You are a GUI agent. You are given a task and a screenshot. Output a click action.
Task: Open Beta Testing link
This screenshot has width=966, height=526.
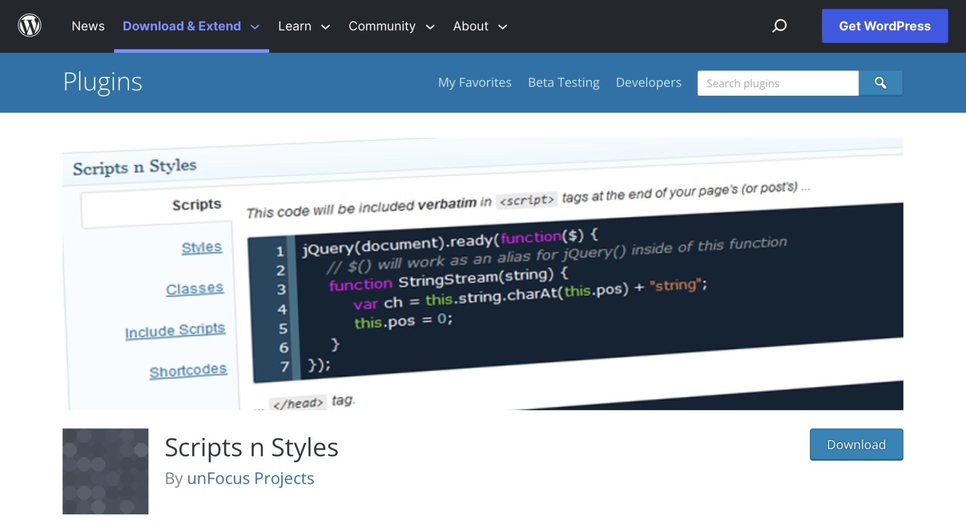[563, 83]
